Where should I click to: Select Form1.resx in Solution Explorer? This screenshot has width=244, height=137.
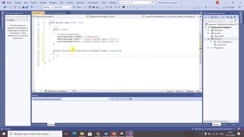(222, 45)
